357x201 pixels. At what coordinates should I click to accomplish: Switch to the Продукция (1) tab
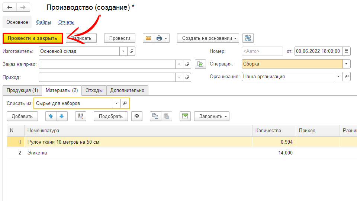click(x=22, y=90)
